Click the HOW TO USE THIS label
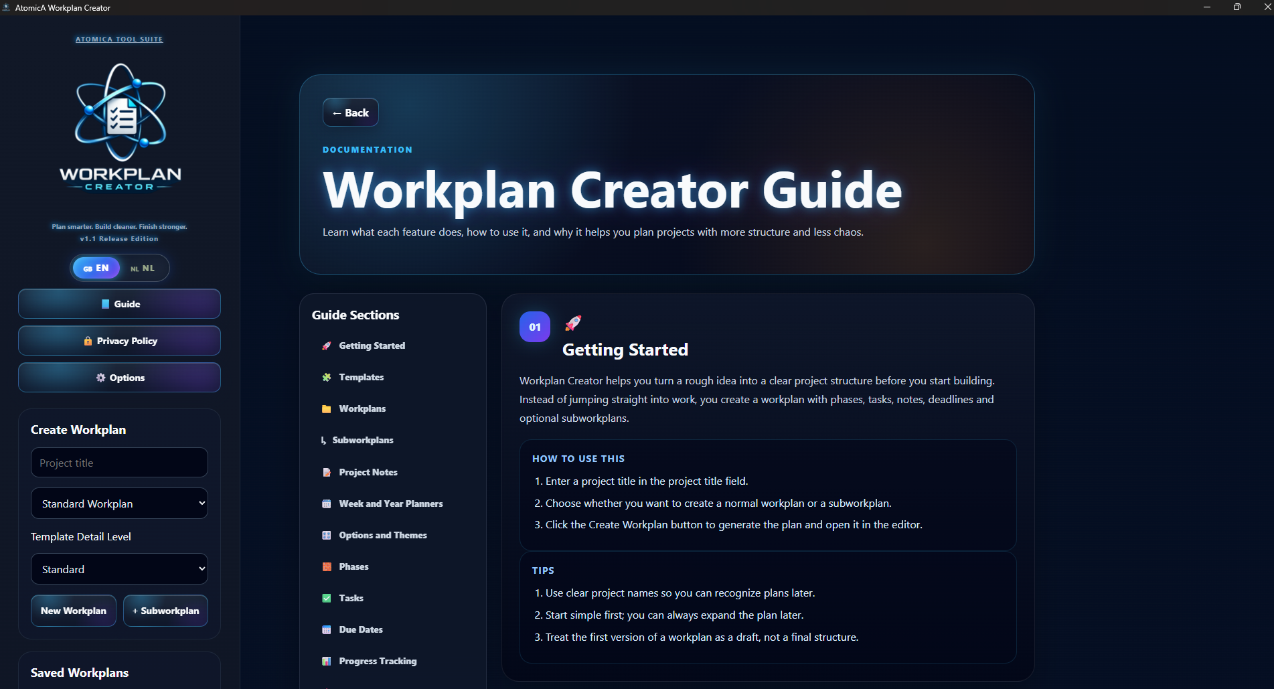 (578, 459)
